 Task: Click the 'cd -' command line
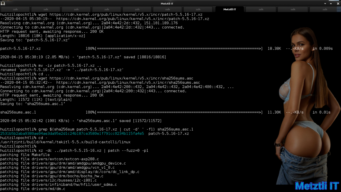click(x=24, y=138)
